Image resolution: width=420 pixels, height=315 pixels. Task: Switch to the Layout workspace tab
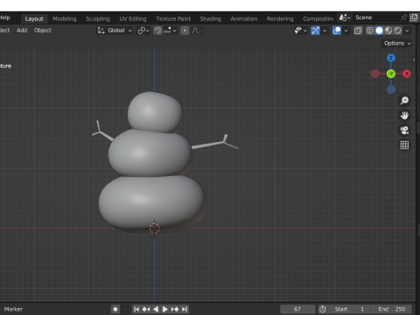click(34, 19)
